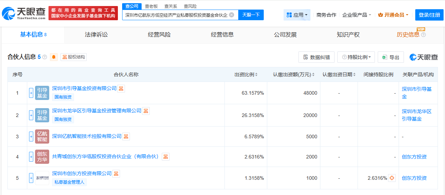The height and width of the screenshot is (195, 445).
Task: Open the 开通会员 dropdown
Action: click(x=393, y=15)
